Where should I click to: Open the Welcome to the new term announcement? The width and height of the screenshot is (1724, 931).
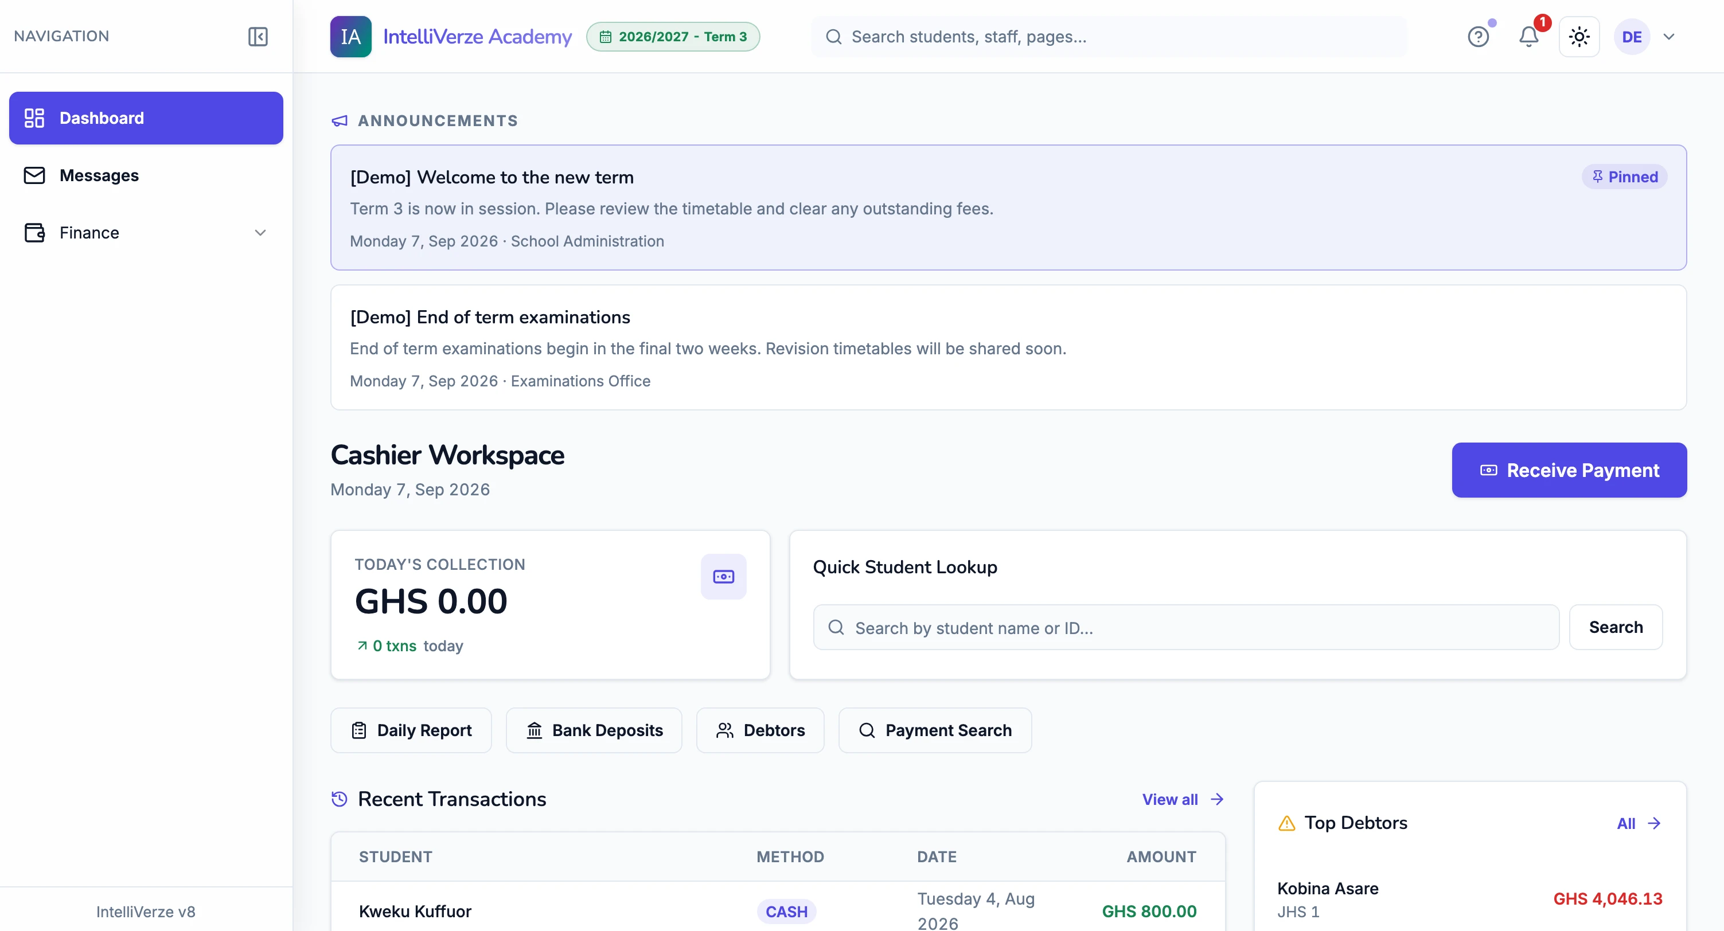[1008, 208]
